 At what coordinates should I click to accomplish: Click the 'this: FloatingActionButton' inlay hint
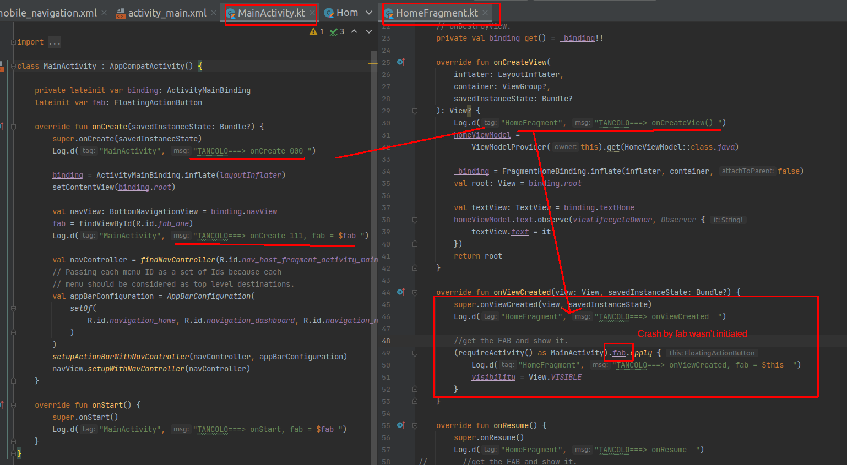[712, 353]
